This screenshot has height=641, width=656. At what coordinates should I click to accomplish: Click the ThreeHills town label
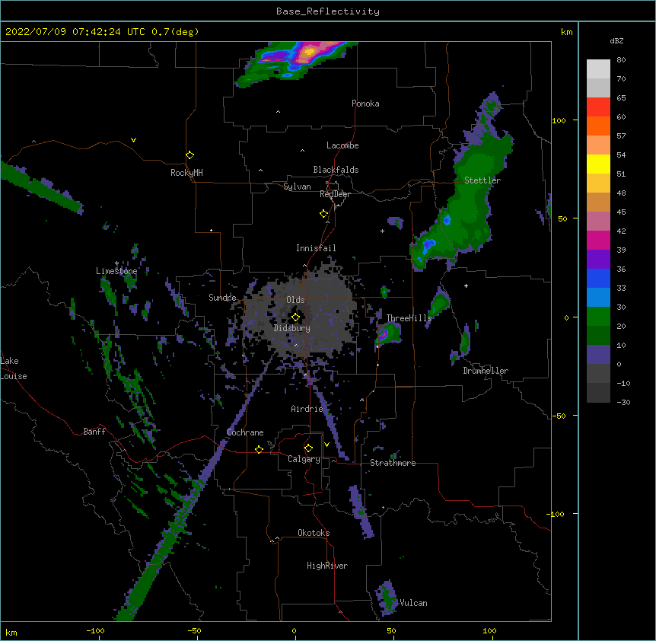point(409,318)
